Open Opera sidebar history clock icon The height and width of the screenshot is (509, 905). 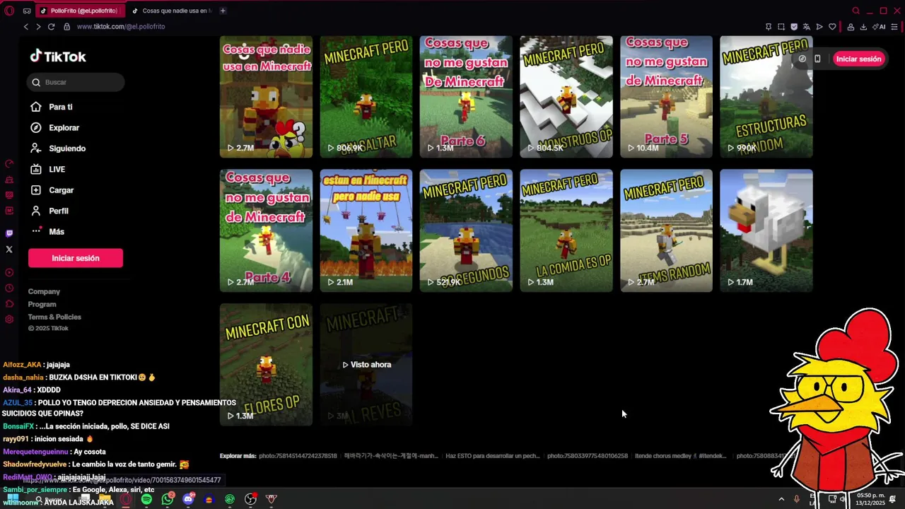pyautogui.click(x=9, y=288)
